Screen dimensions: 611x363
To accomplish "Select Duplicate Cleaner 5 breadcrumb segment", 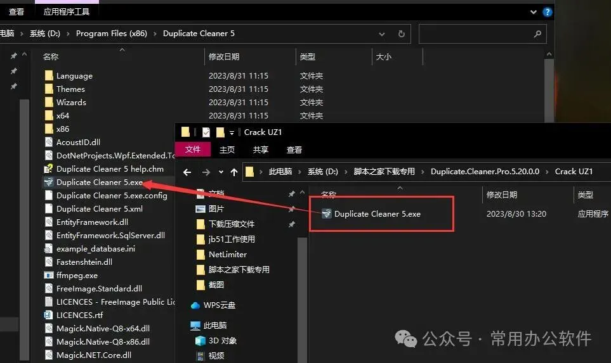I will tap(199, 34).
